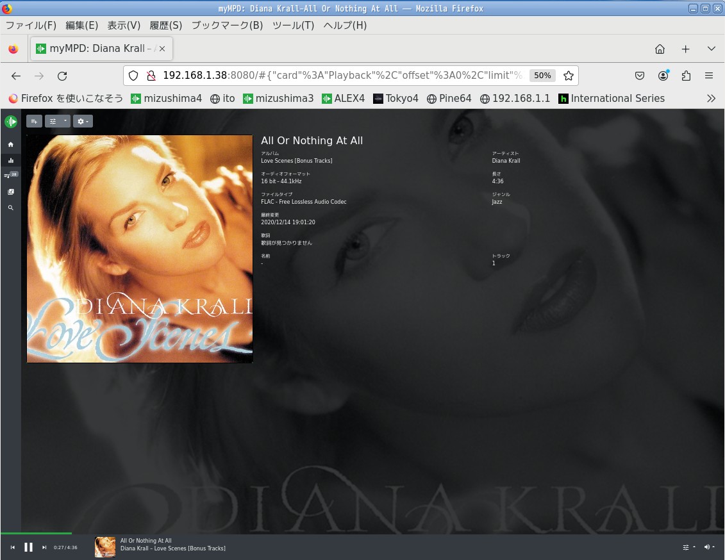Open the volume popup in the footer
Screen dimensions: 725x560
[x=709, y=547]
